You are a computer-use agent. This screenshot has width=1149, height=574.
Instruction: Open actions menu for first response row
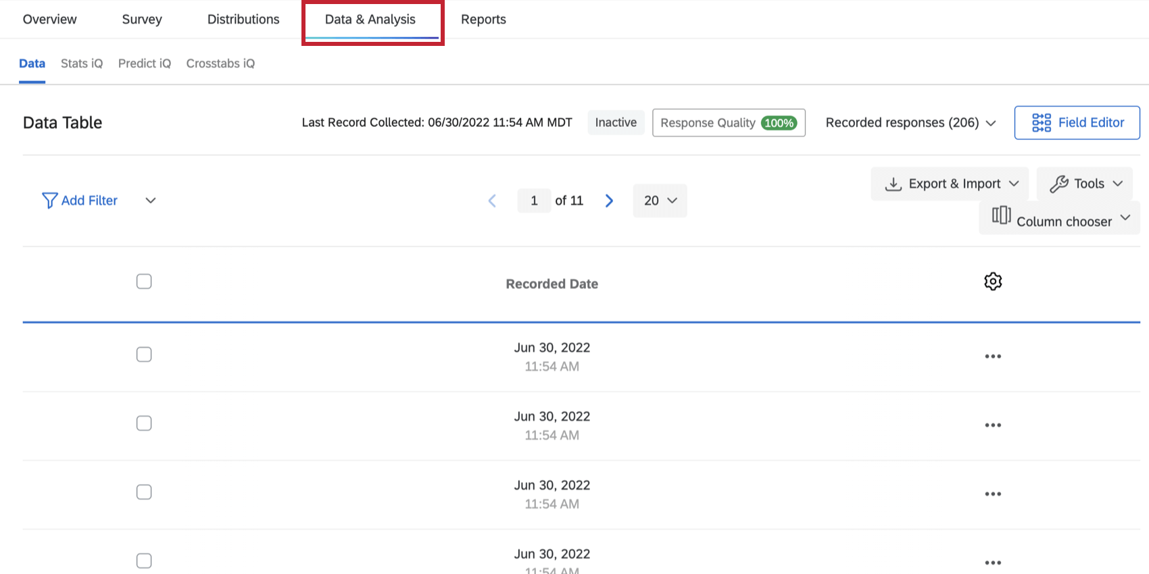point(992,357)
